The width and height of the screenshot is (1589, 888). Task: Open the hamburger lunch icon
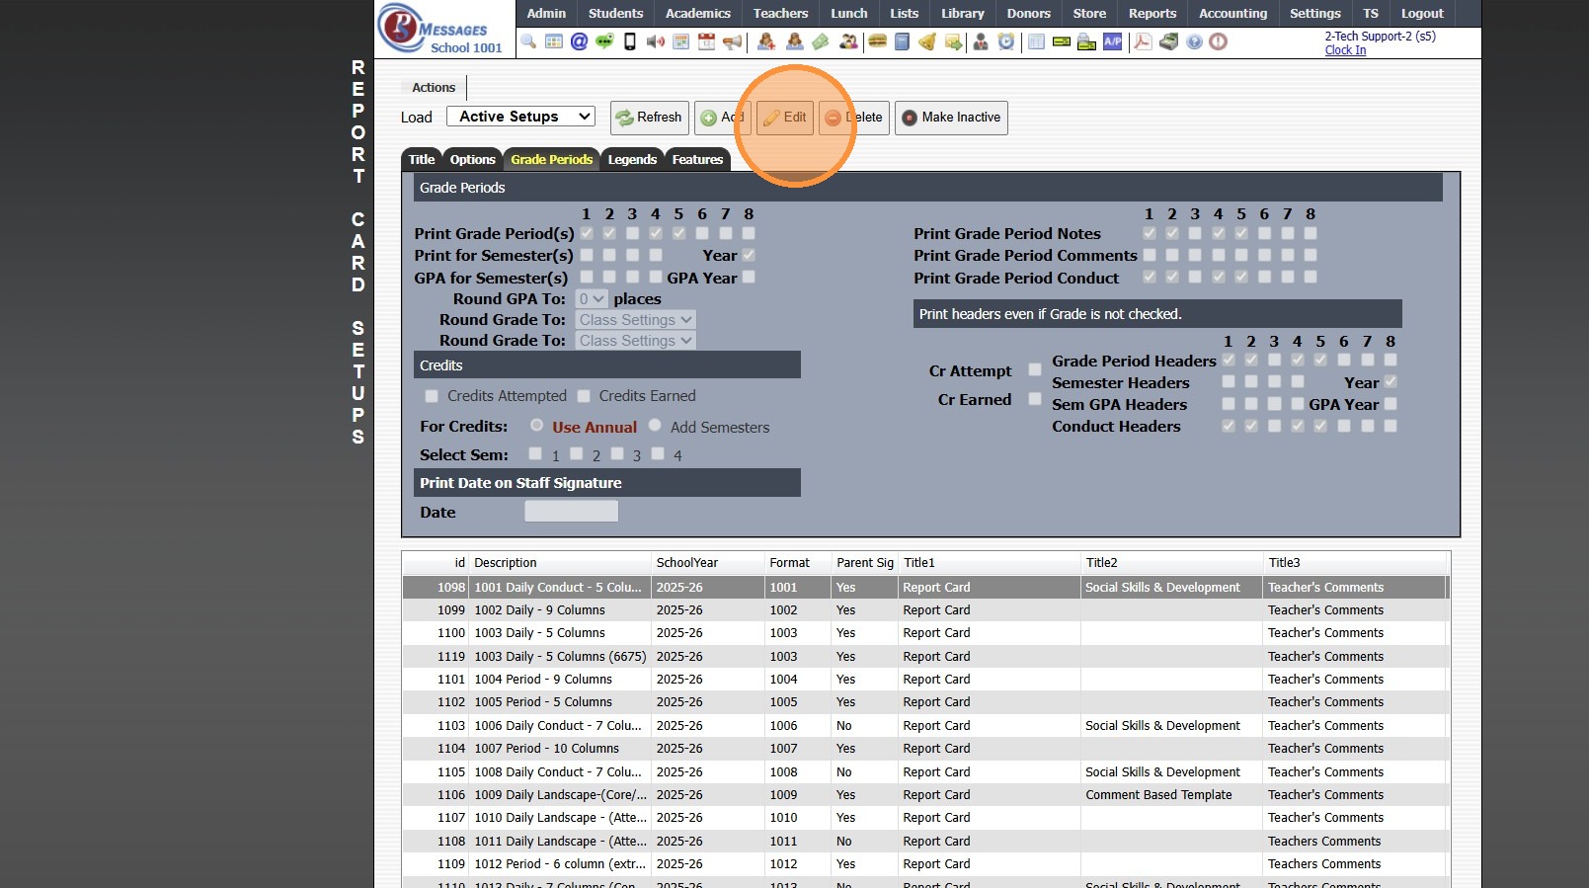point(876,41)
